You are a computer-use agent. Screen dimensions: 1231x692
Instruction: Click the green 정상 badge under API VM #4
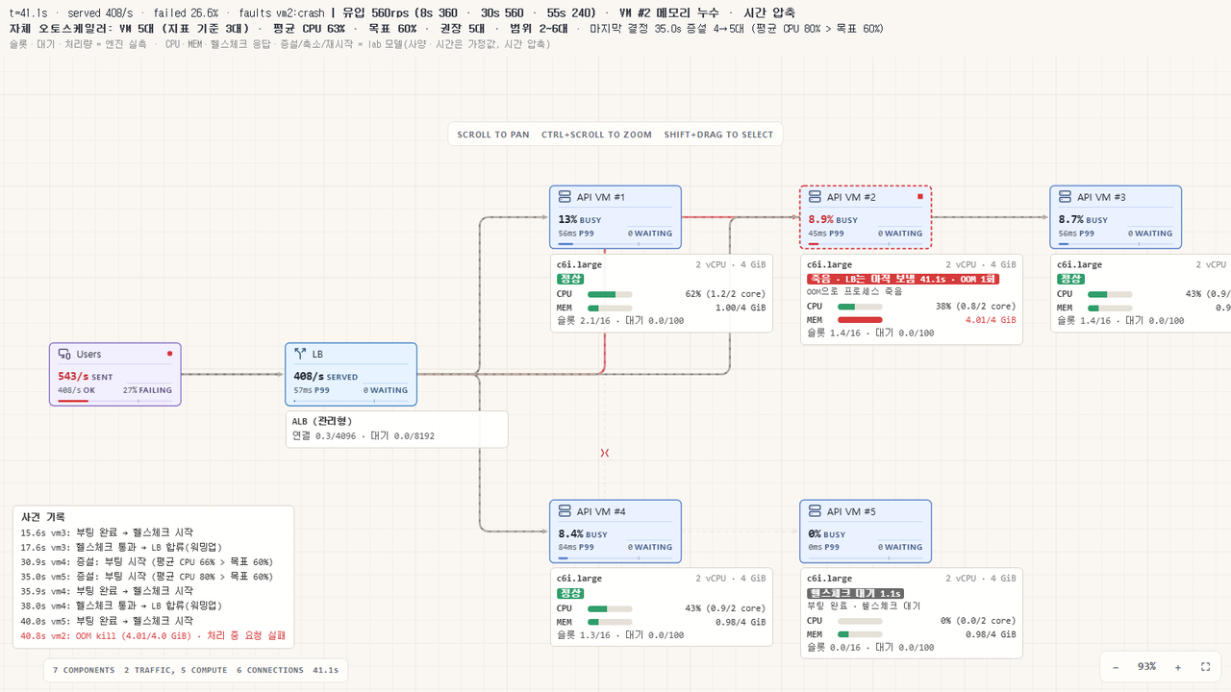(570, 593)
